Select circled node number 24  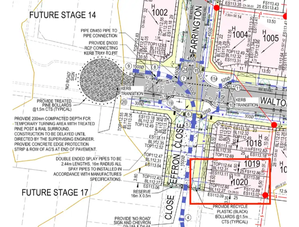185,69
